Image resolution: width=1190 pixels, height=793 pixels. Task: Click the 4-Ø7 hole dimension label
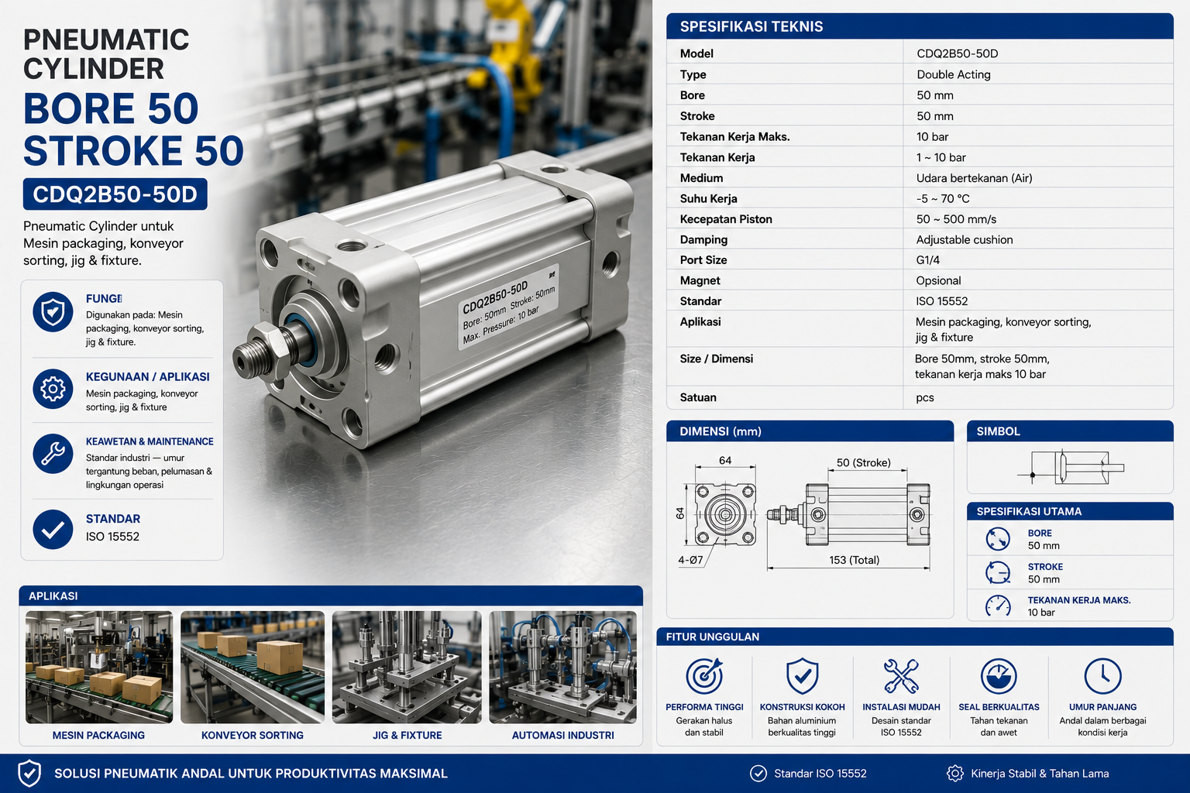[x=690, y=560]
